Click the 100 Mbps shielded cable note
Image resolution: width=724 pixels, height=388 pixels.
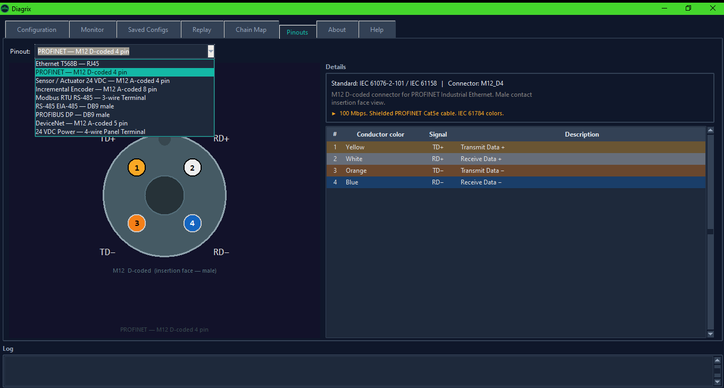coord(418,113)
